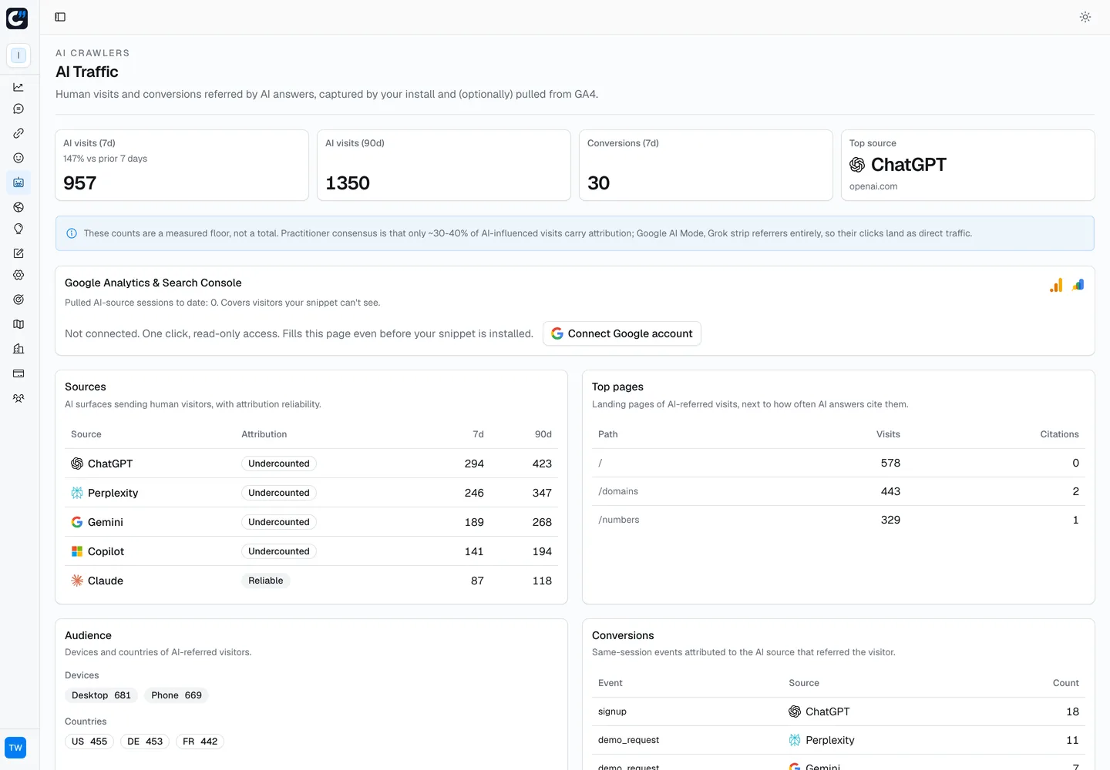Select the Claude row in Sources
Image resolution: width=1110 pixels, height=770 pixels.
tap(311, 581)
